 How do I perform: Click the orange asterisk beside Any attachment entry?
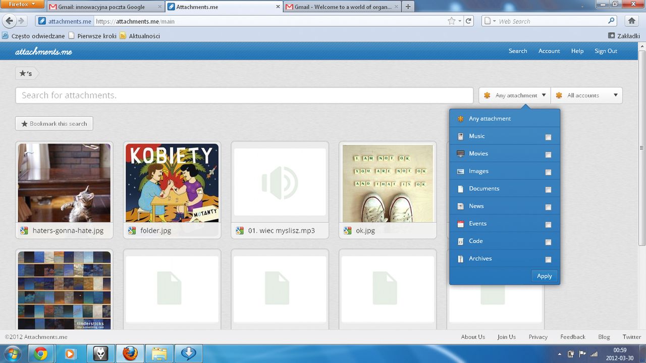pyautogui.click(x=460, y=118)
